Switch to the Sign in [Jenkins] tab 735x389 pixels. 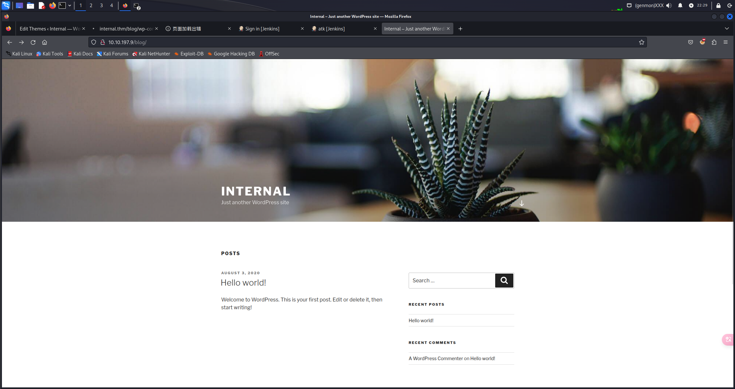pos(262,29)
